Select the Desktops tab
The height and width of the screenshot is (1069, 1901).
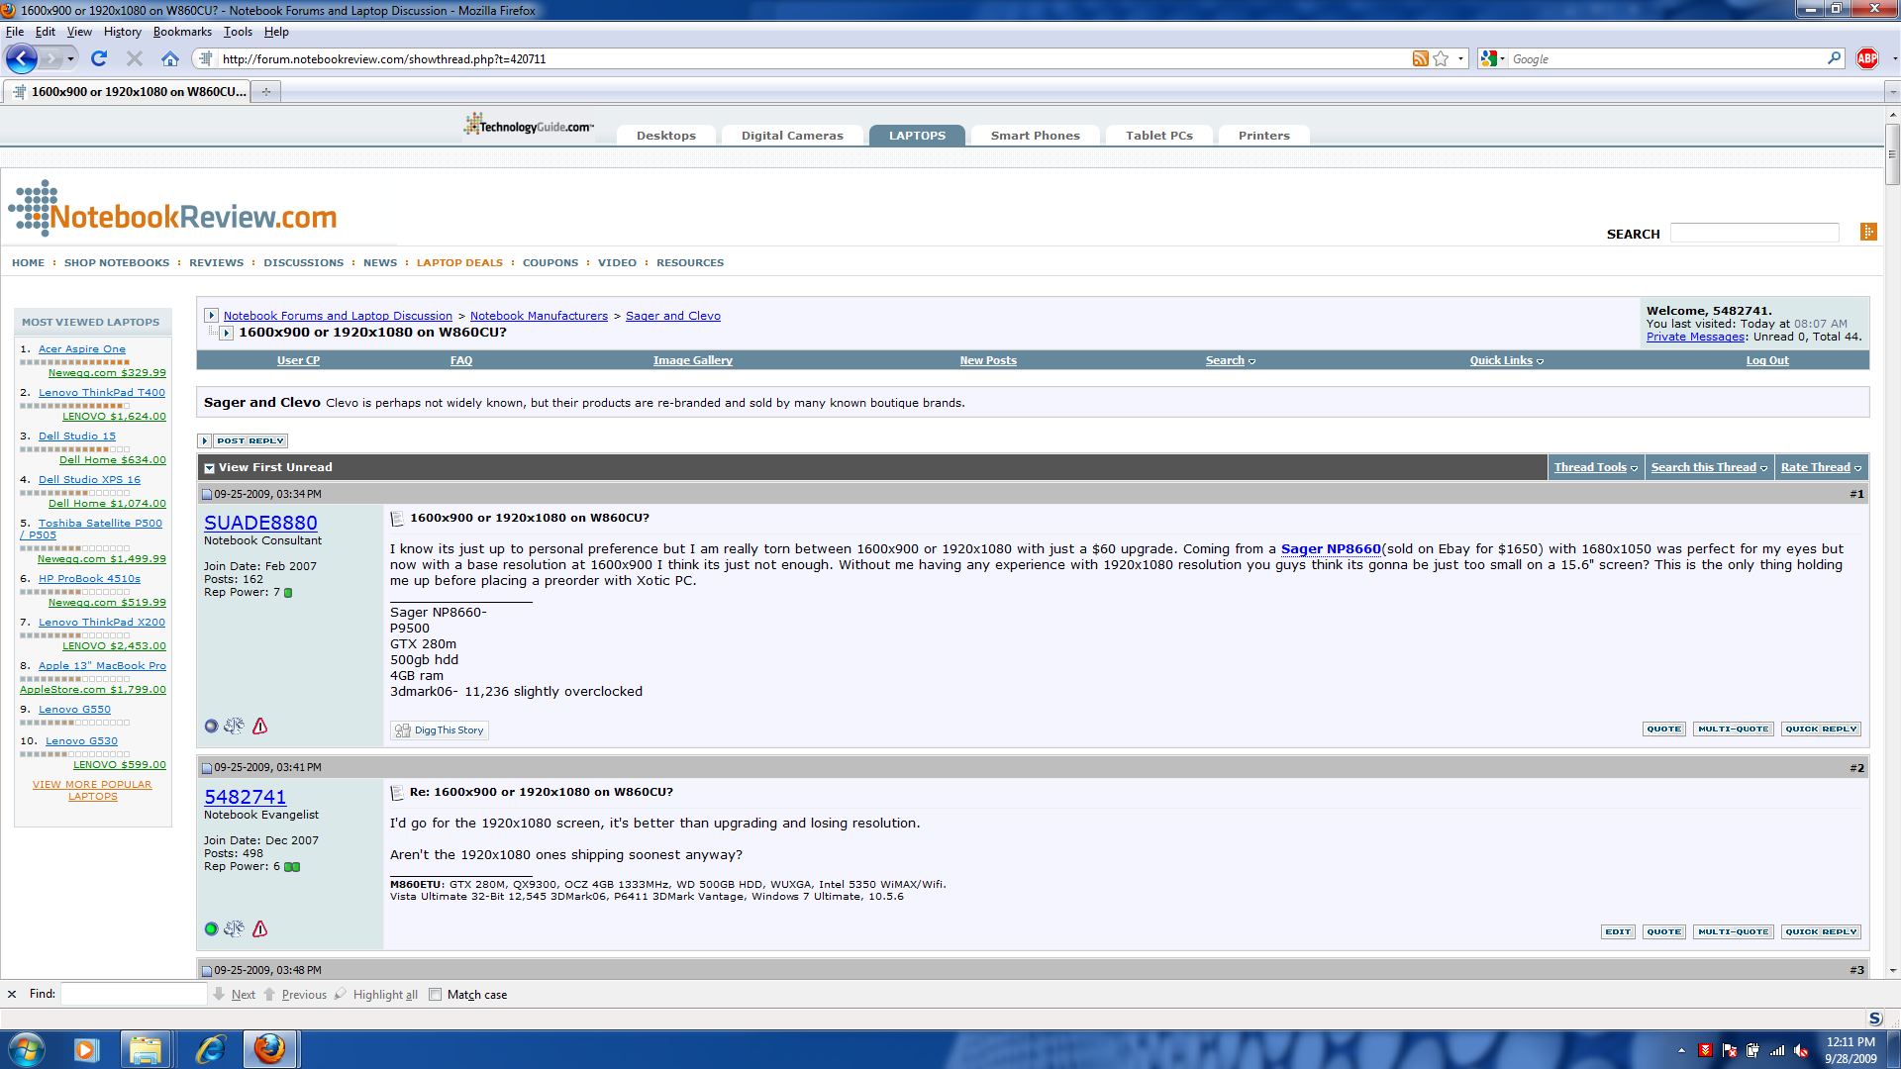[666, 136]
